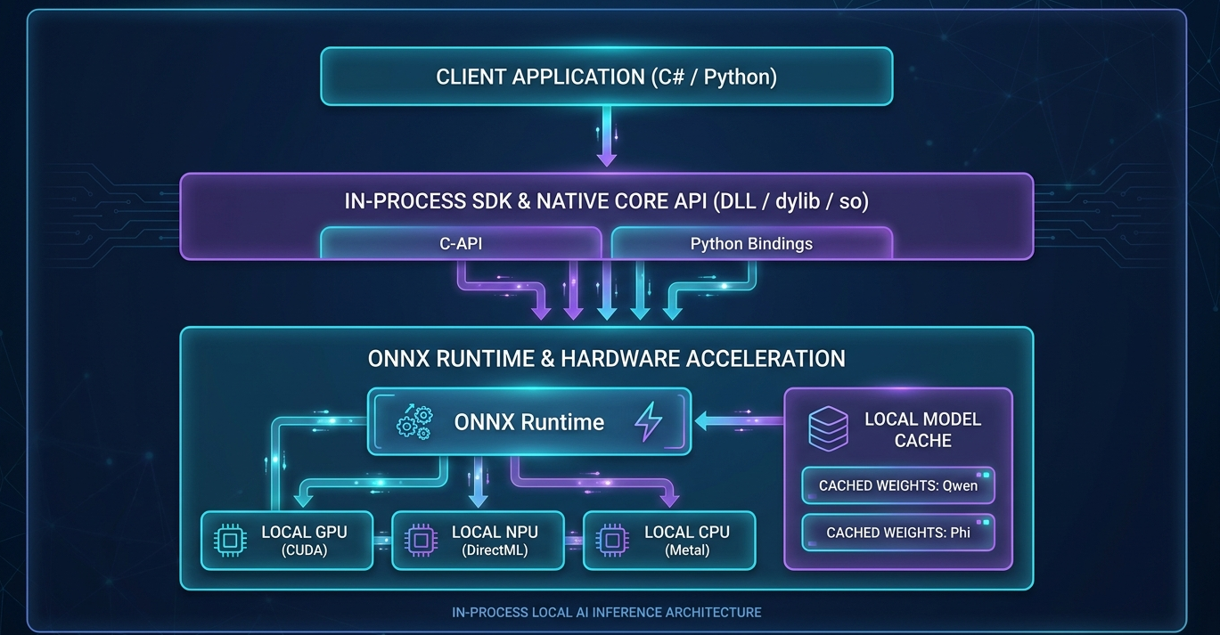The height and width of the screenshot is (635, 1220).
Task: Click the ONNX Runtime & Hardware Acceleration heading
Action: click(x=606, y=358)
